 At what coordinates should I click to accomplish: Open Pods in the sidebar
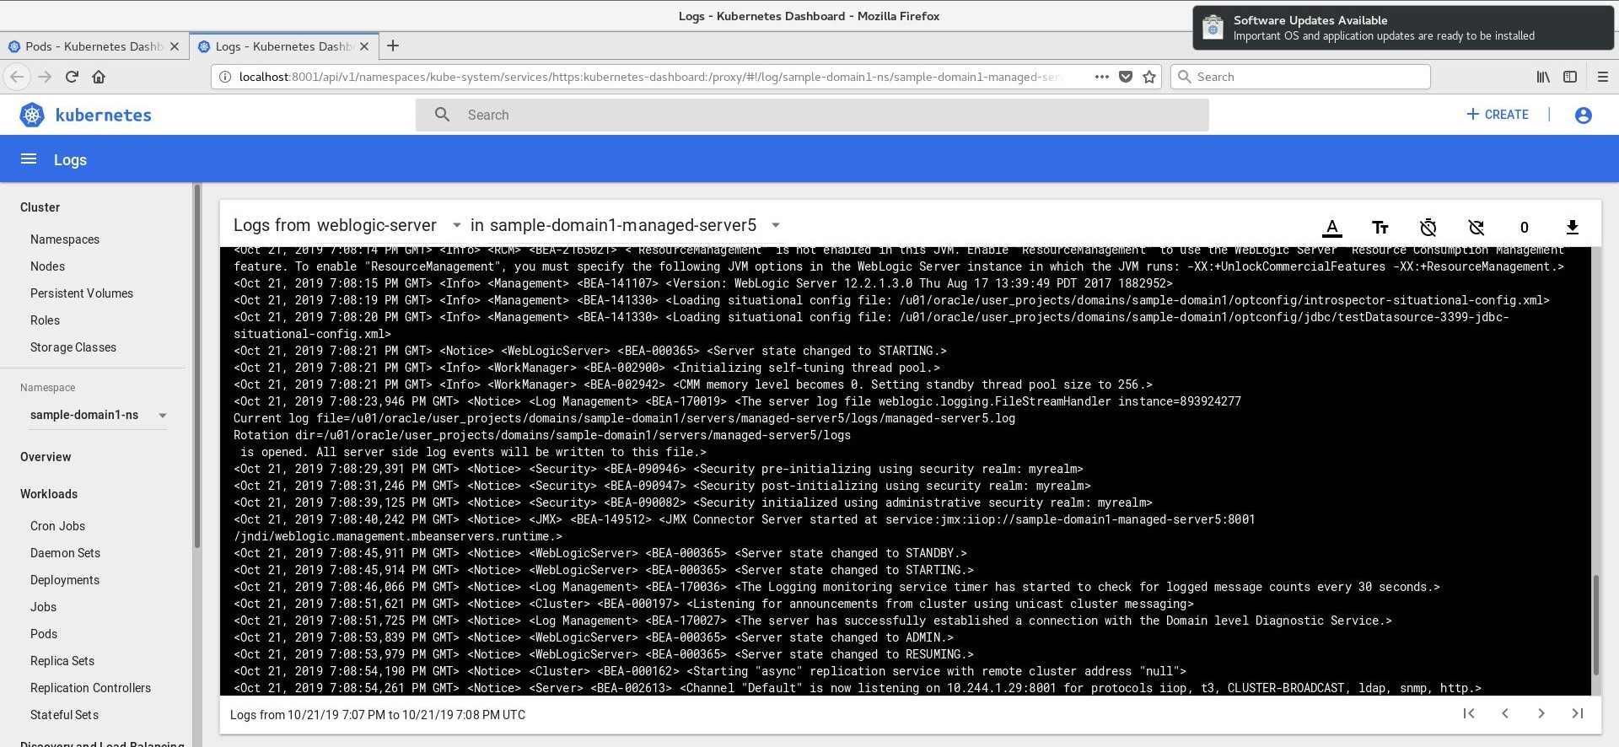[x=44, y=634]
